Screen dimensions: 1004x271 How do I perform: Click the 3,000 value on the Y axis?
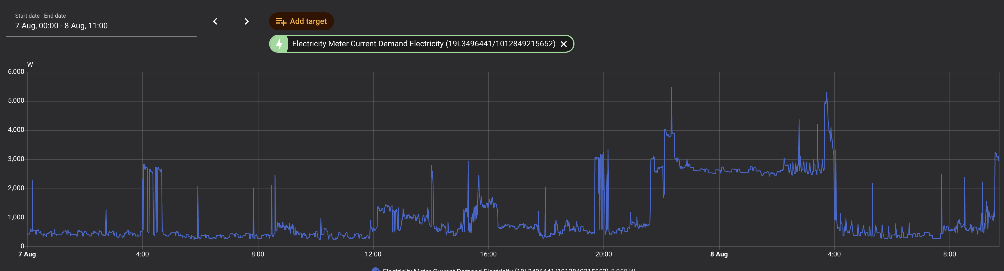point(16,159)
